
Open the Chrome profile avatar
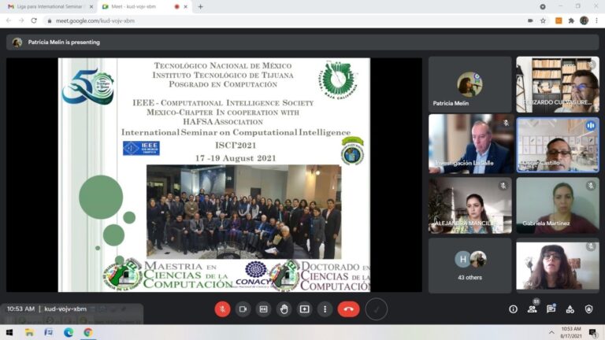coord(584,20)
